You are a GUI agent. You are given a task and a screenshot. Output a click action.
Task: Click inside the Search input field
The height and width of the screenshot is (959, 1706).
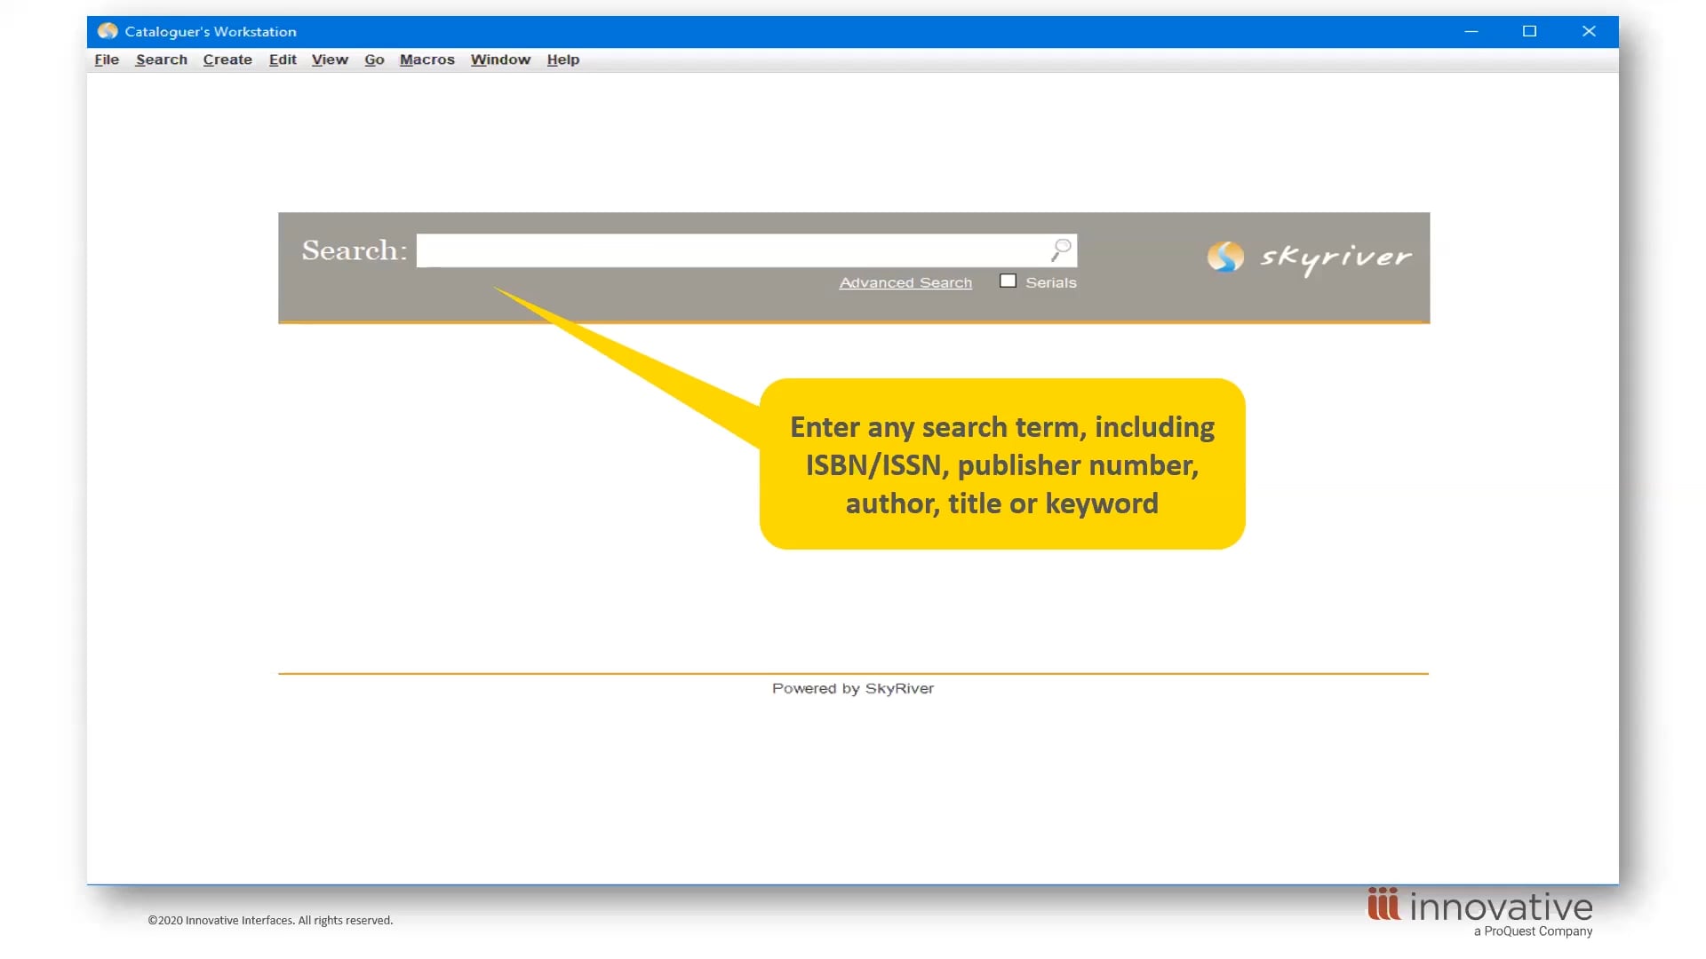pyautogui.click(x=729, y=250)
